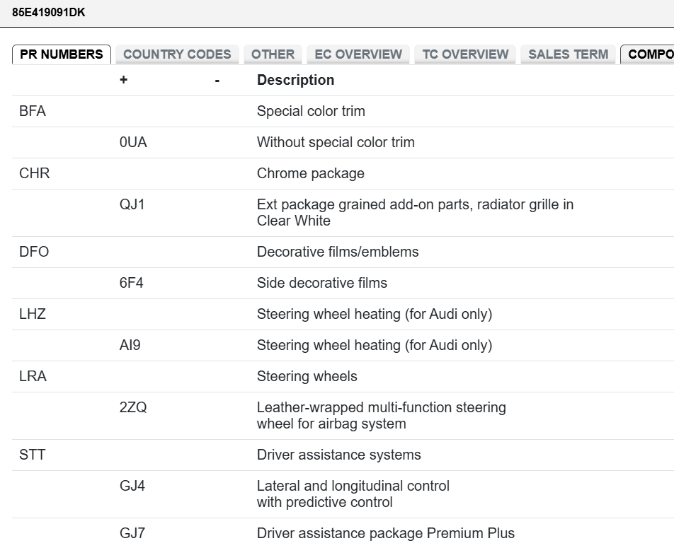Click 'Driver assistance package Premium Plus' description
Image resolution: width=674 pixels, height=548 pixels.
pos(386,533)
